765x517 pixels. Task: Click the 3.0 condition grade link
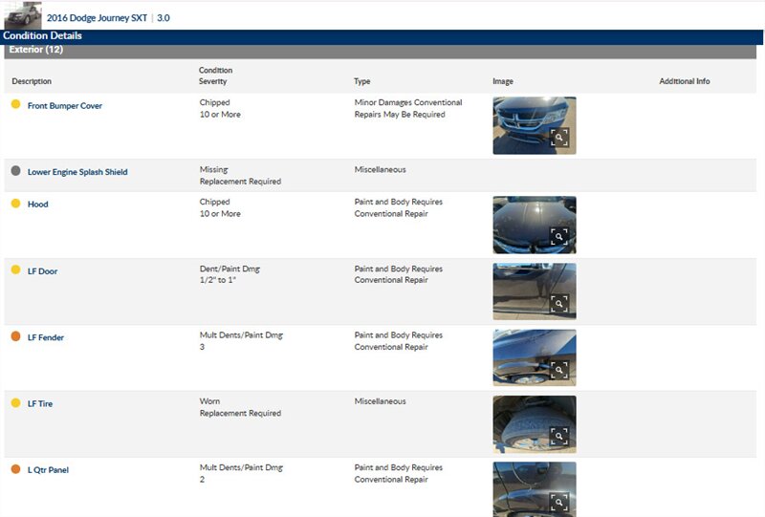[x=164, y=18]
